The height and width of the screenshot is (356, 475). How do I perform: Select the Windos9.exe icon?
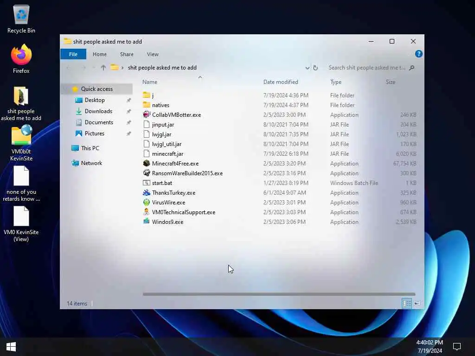[146, 221]
